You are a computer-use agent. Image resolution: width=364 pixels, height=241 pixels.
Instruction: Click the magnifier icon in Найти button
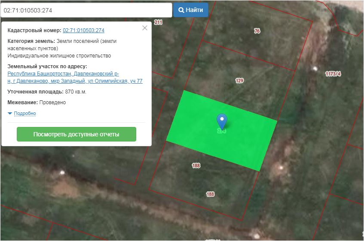[181, 10]
